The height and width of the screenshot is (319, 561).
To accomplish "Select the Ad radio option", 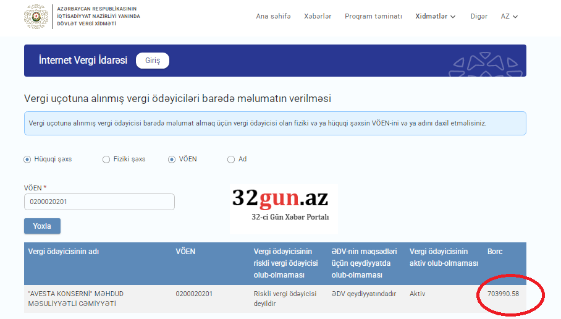I will point(231,159).
